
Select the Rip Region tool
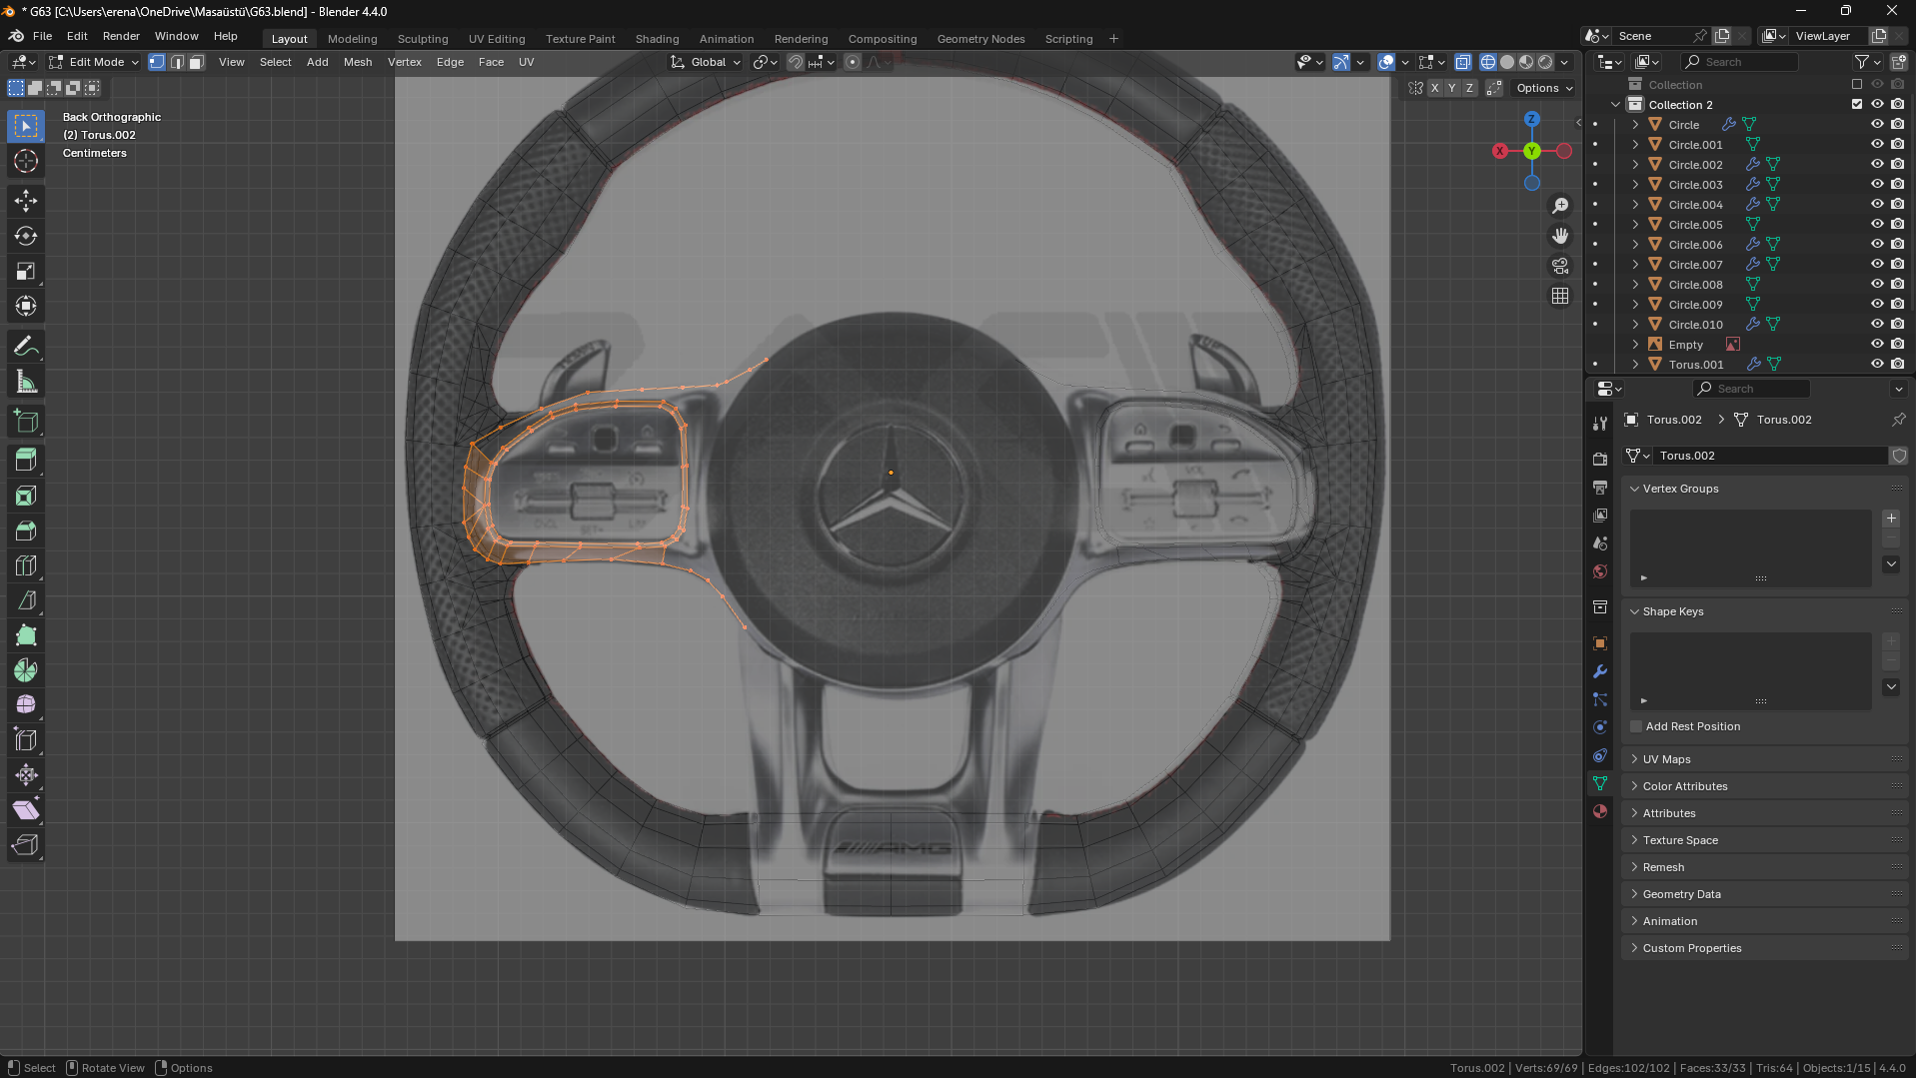[x=26, y=845]
